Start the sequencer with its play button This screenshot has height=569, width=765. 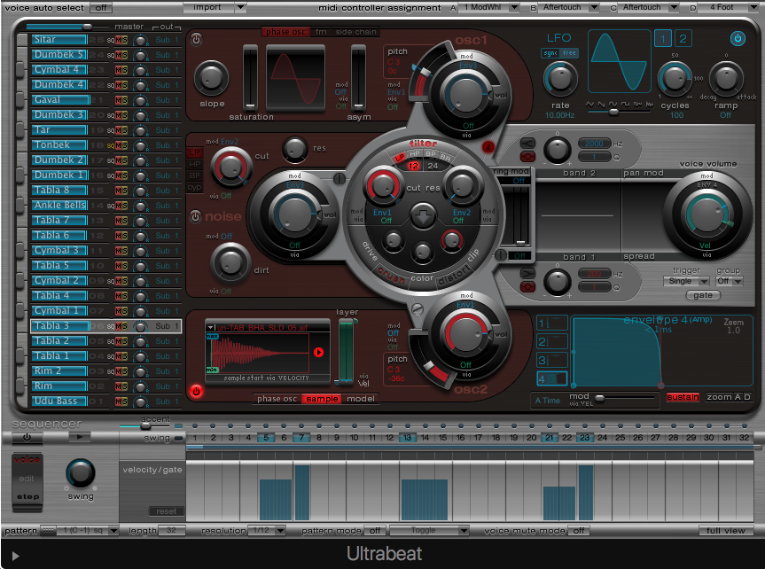point(79,437)
